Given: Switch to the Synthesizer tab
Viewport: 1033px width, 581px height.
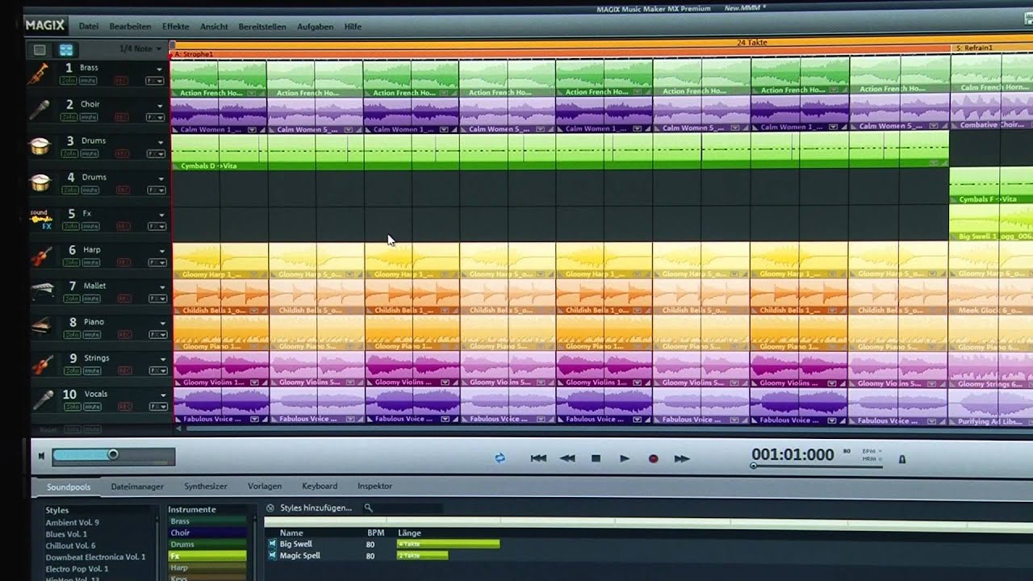Looking at the screenshot, I should [206, 487].
